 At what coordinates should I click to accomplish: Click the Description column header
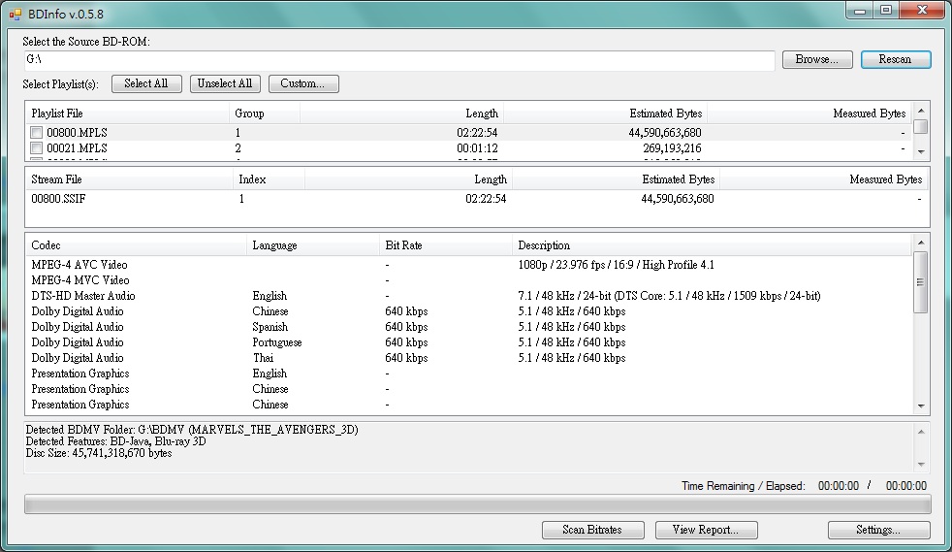point(712,245)
